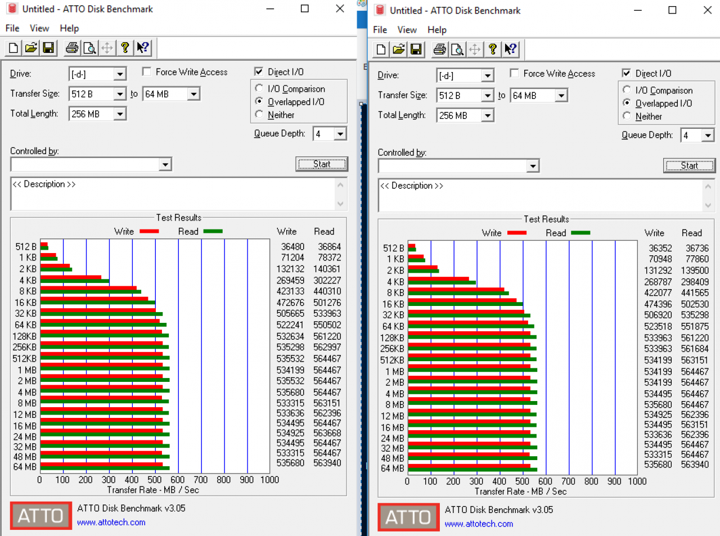
Task: Click the Help question mark icon in right window
Action: pyautogui.click(x=493, y=49)
